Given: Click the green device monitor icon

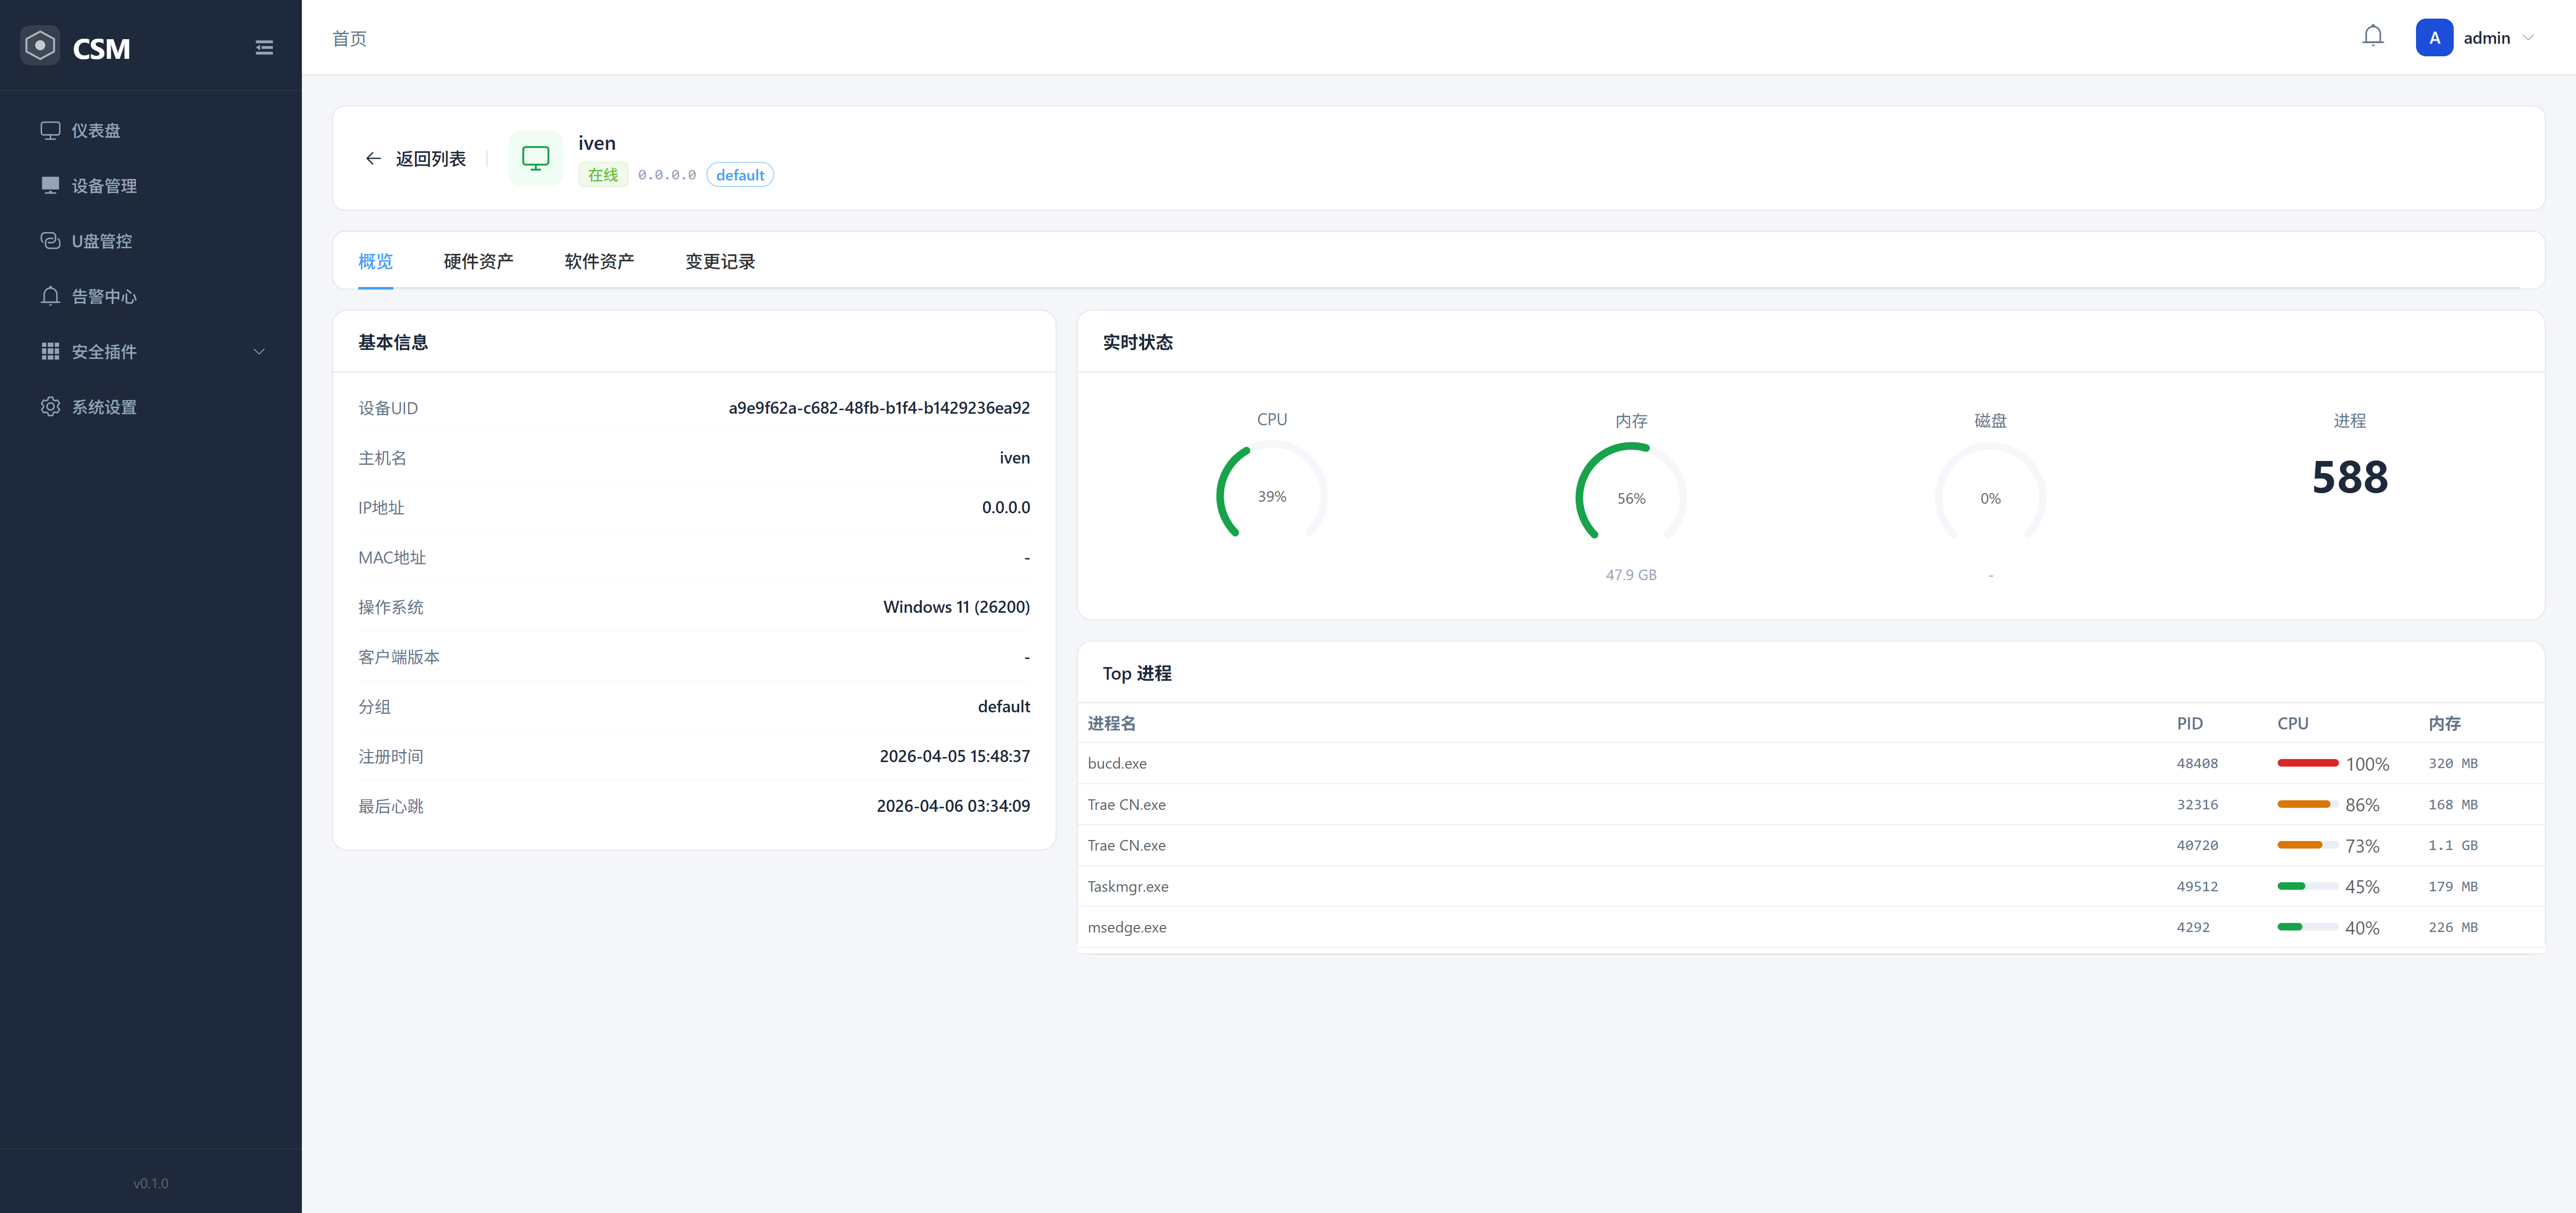Looking at the screenshot, I should point(535,158).
